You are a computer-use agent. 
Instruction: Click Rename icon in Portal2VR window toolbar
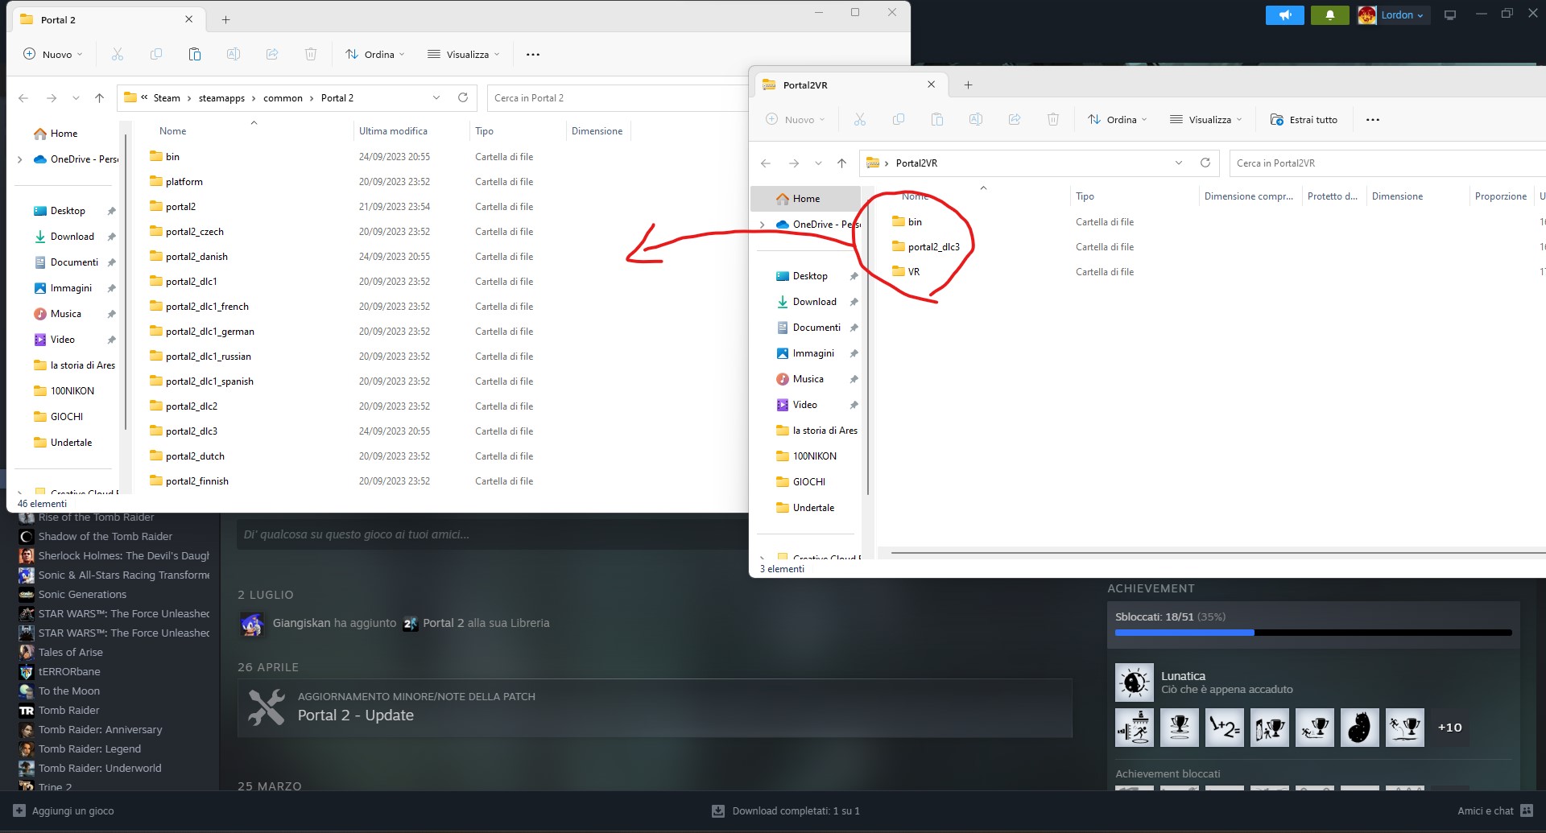point(976,119)
